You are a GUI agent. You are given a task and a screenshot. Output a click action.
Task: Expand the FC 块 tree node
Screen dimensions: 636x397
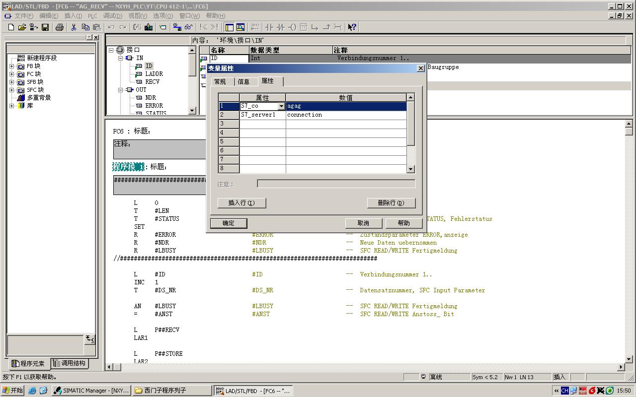pyautogui.click(x=12, y=74)
